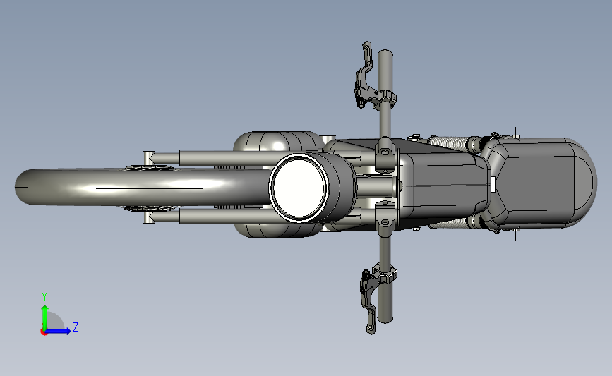
Task: Select the lower front fork tube
Action: 227,216
